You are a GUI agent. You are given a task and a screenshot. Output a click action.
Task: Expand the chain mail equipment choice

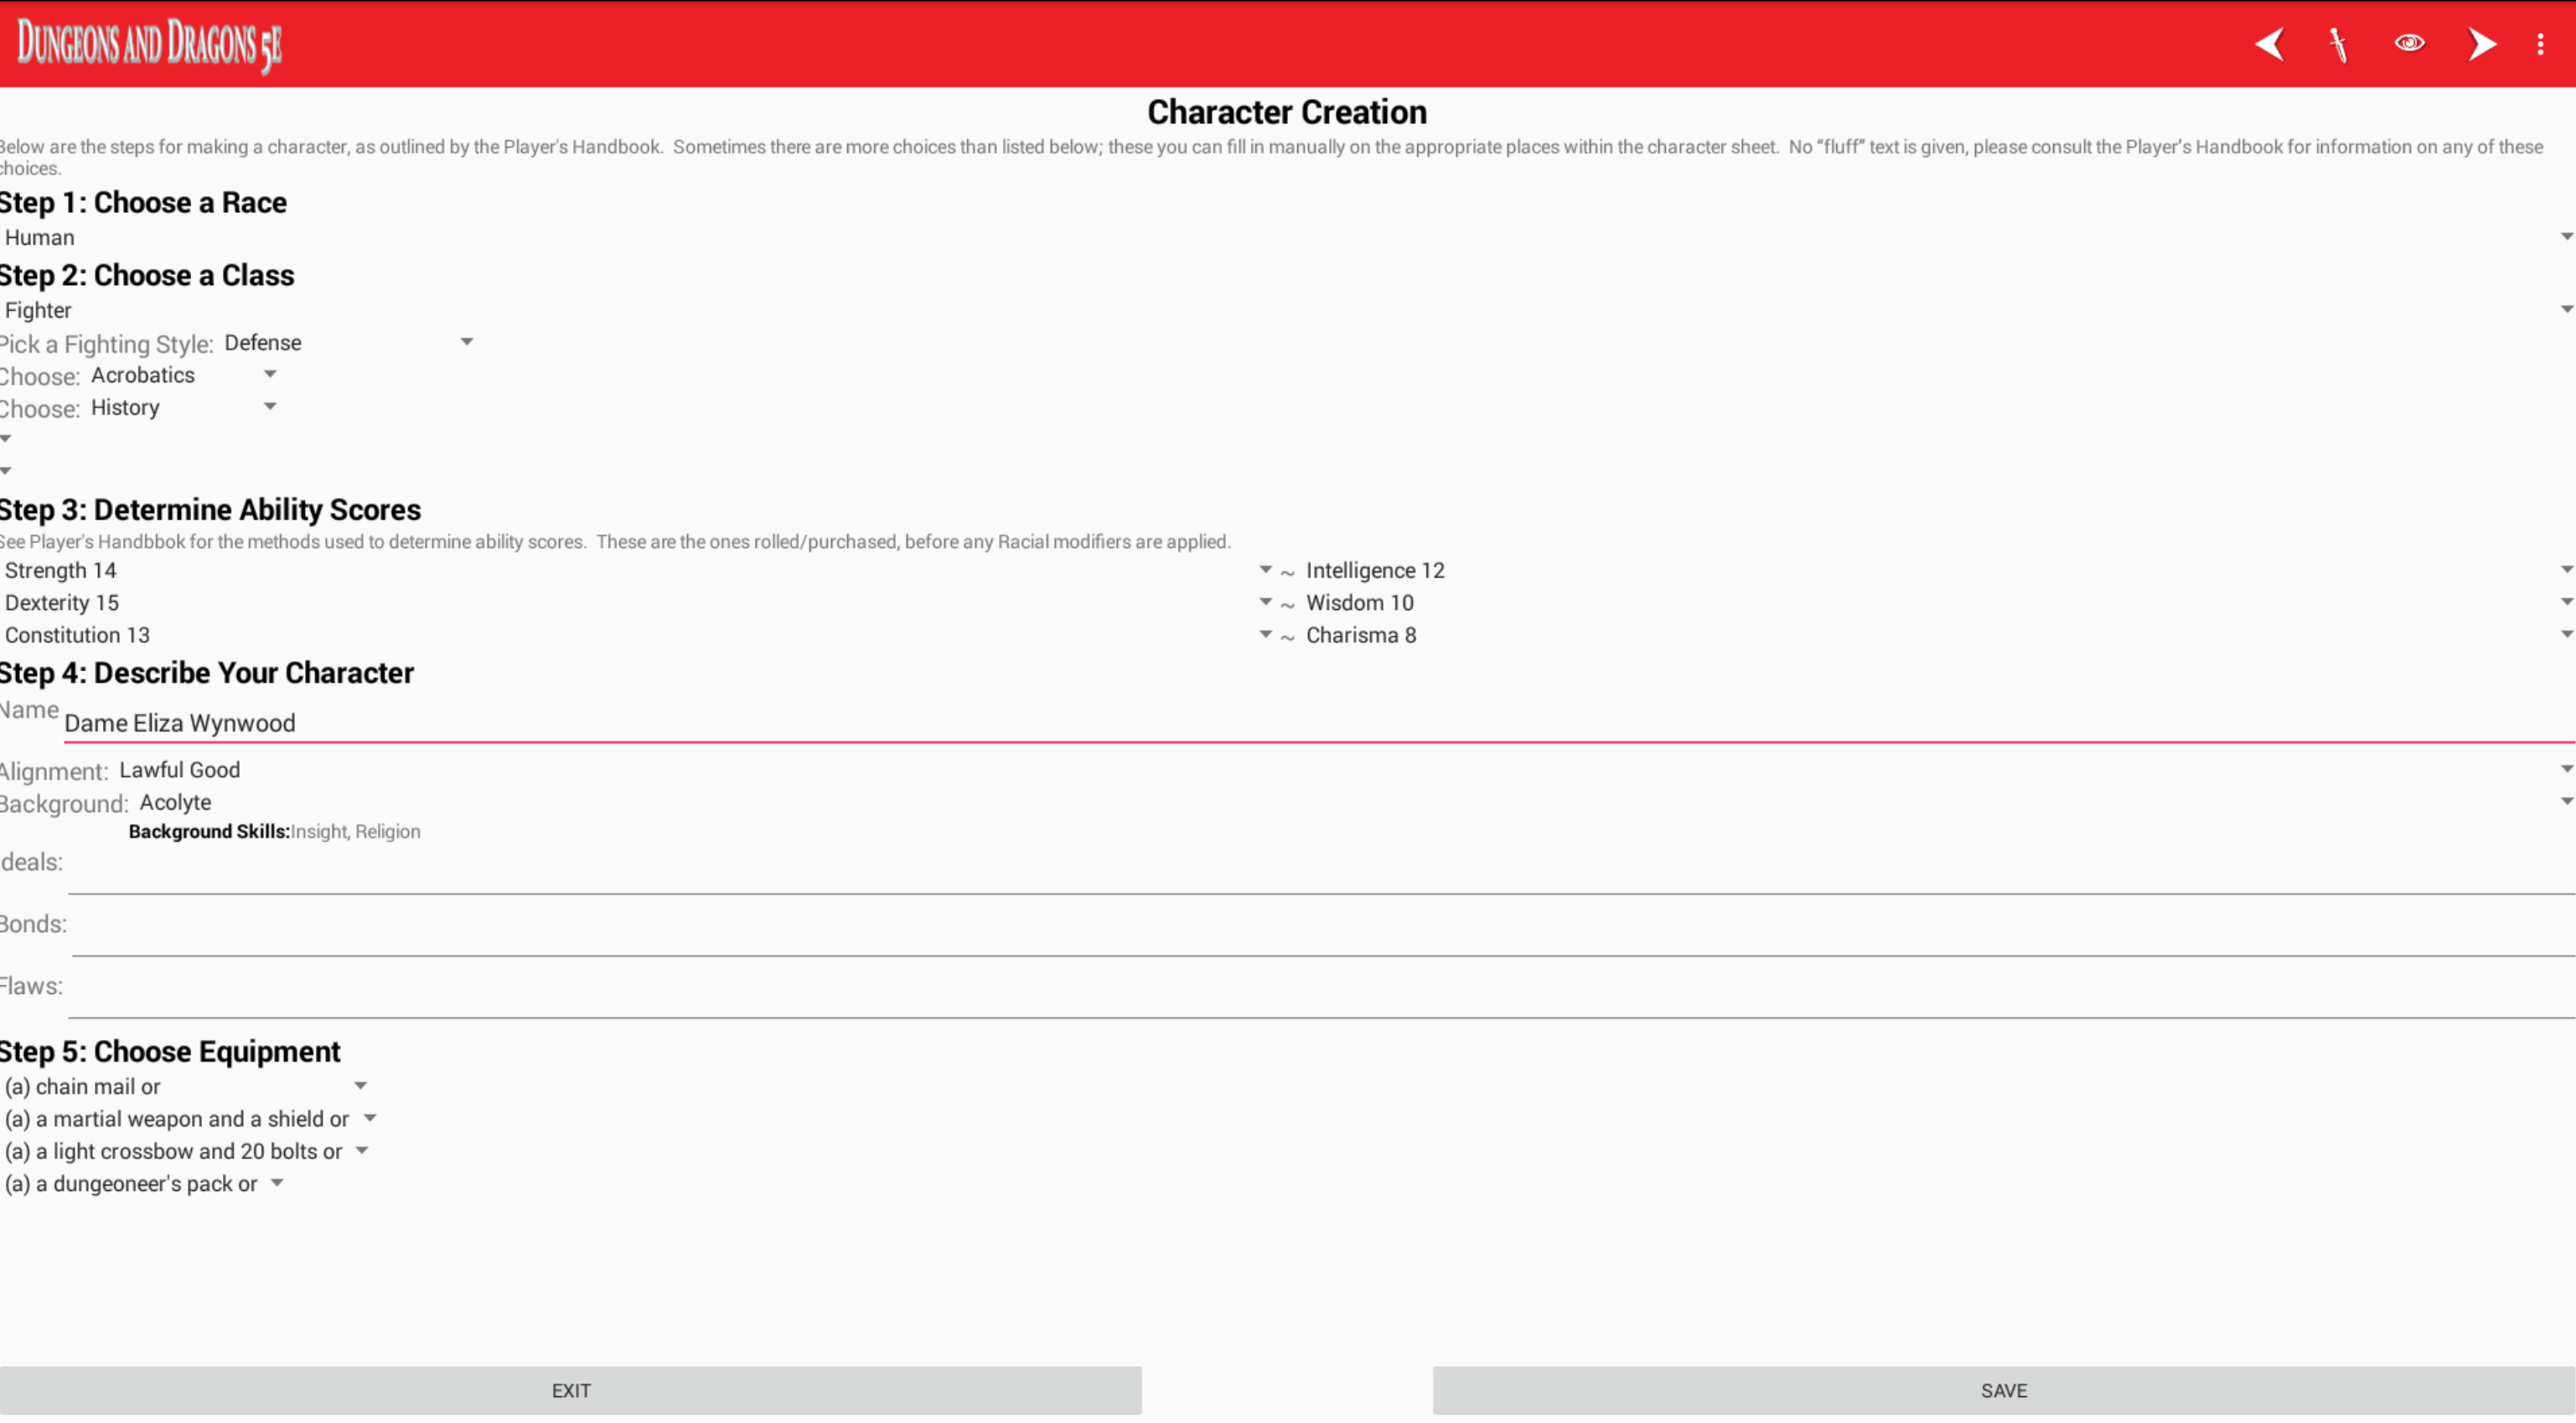pyautogui.click(x=186, y=1086)
